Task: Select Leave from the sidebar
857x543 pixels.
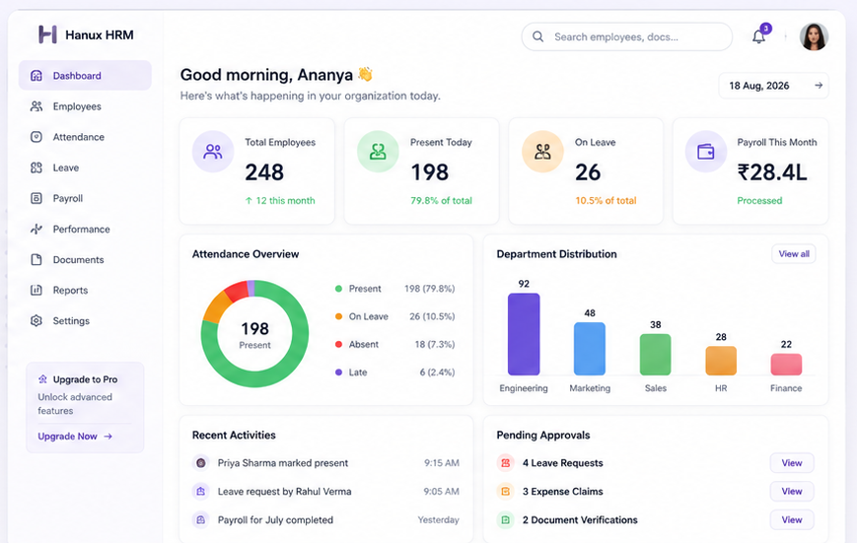Action: [x=85, y=168]
